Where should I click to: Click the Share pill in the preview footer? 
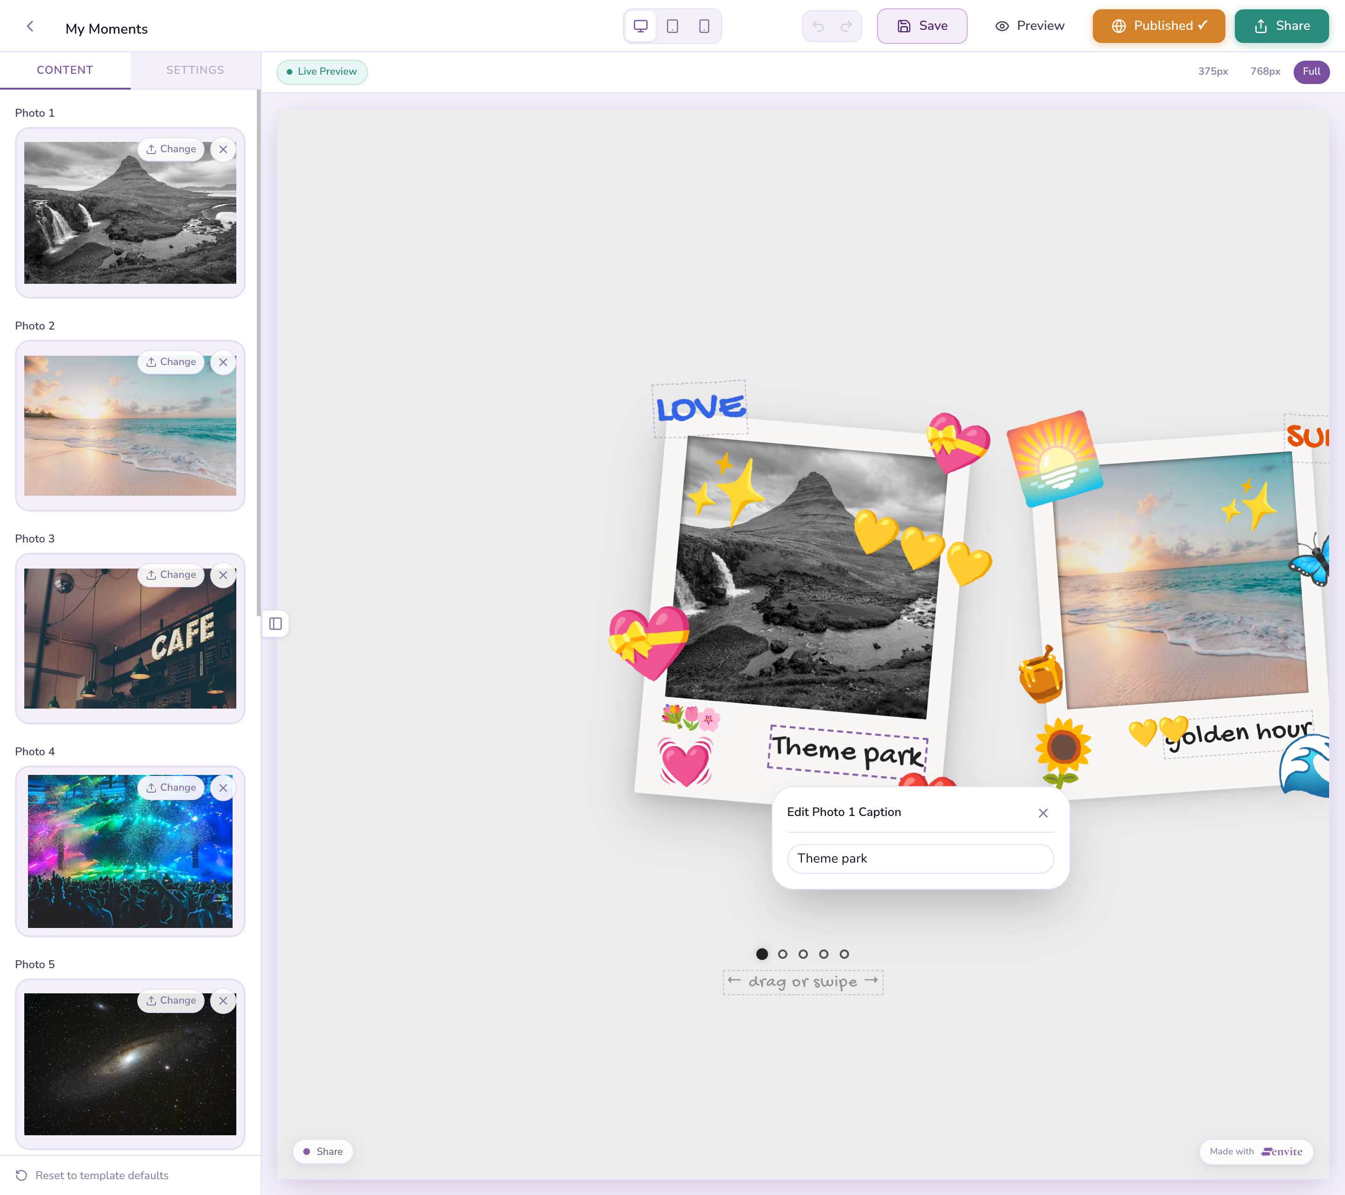322,1152
